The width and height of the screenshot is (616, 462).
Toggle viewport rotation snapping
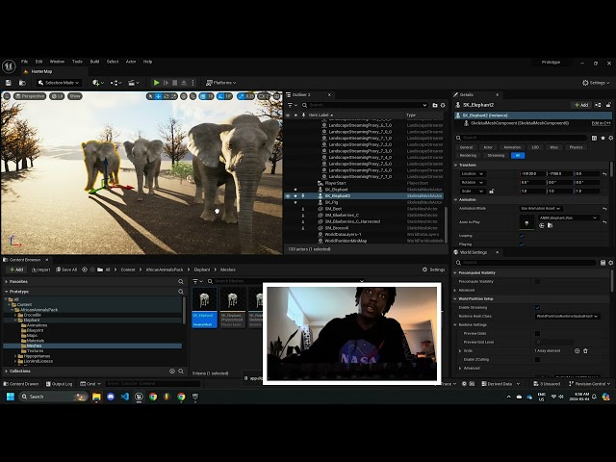(220, 96)
